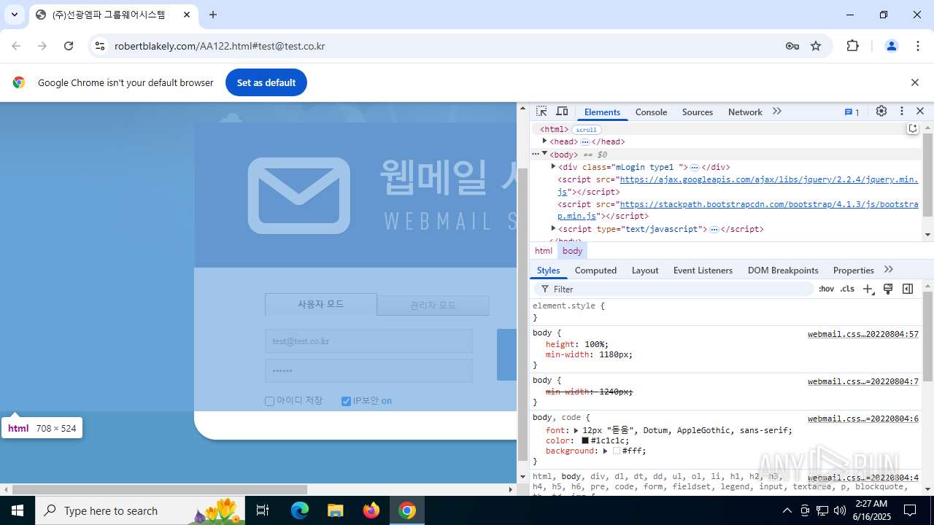Open webmail.css line 7 source link

[862, 381]
